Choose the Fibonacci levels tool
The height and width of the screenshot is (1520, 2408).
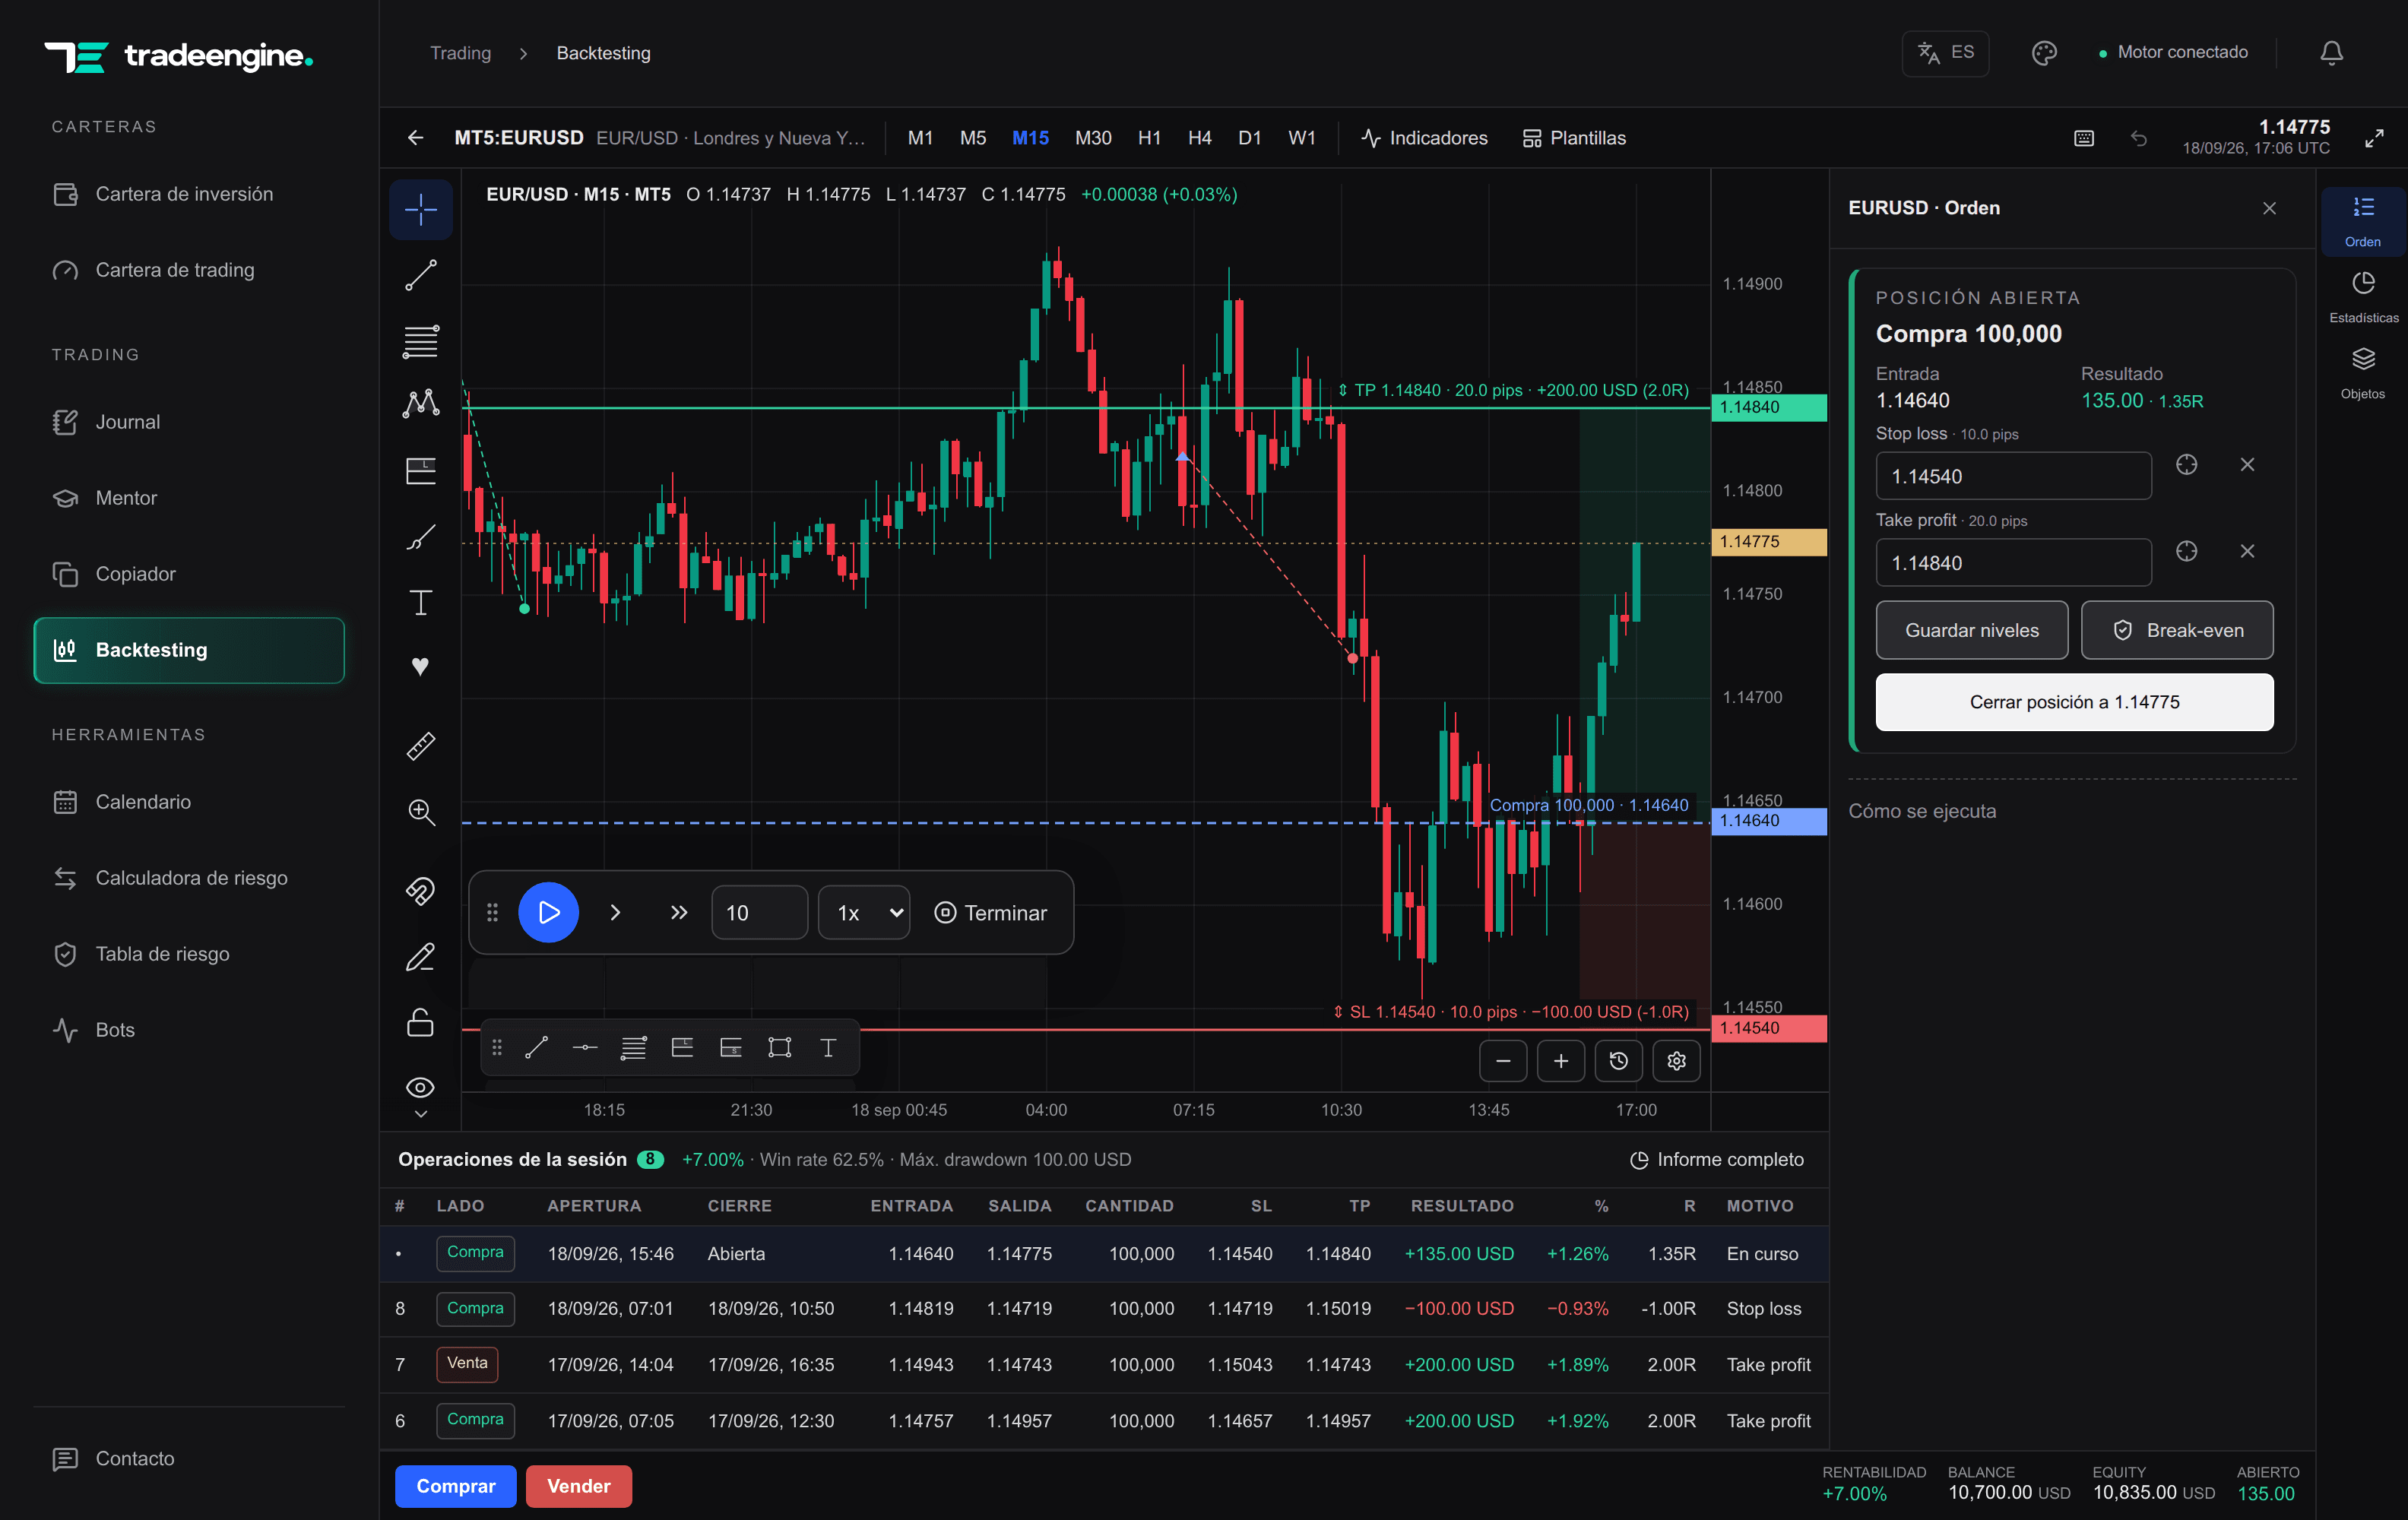(x=420, y=341)
